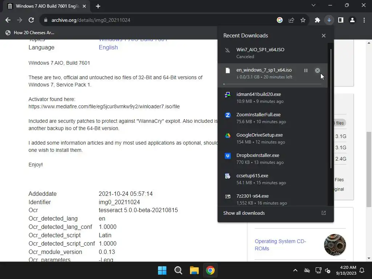The image size is (372, 279).
Task: Click the Zoom installer file icon
Action: coord(228,115)
